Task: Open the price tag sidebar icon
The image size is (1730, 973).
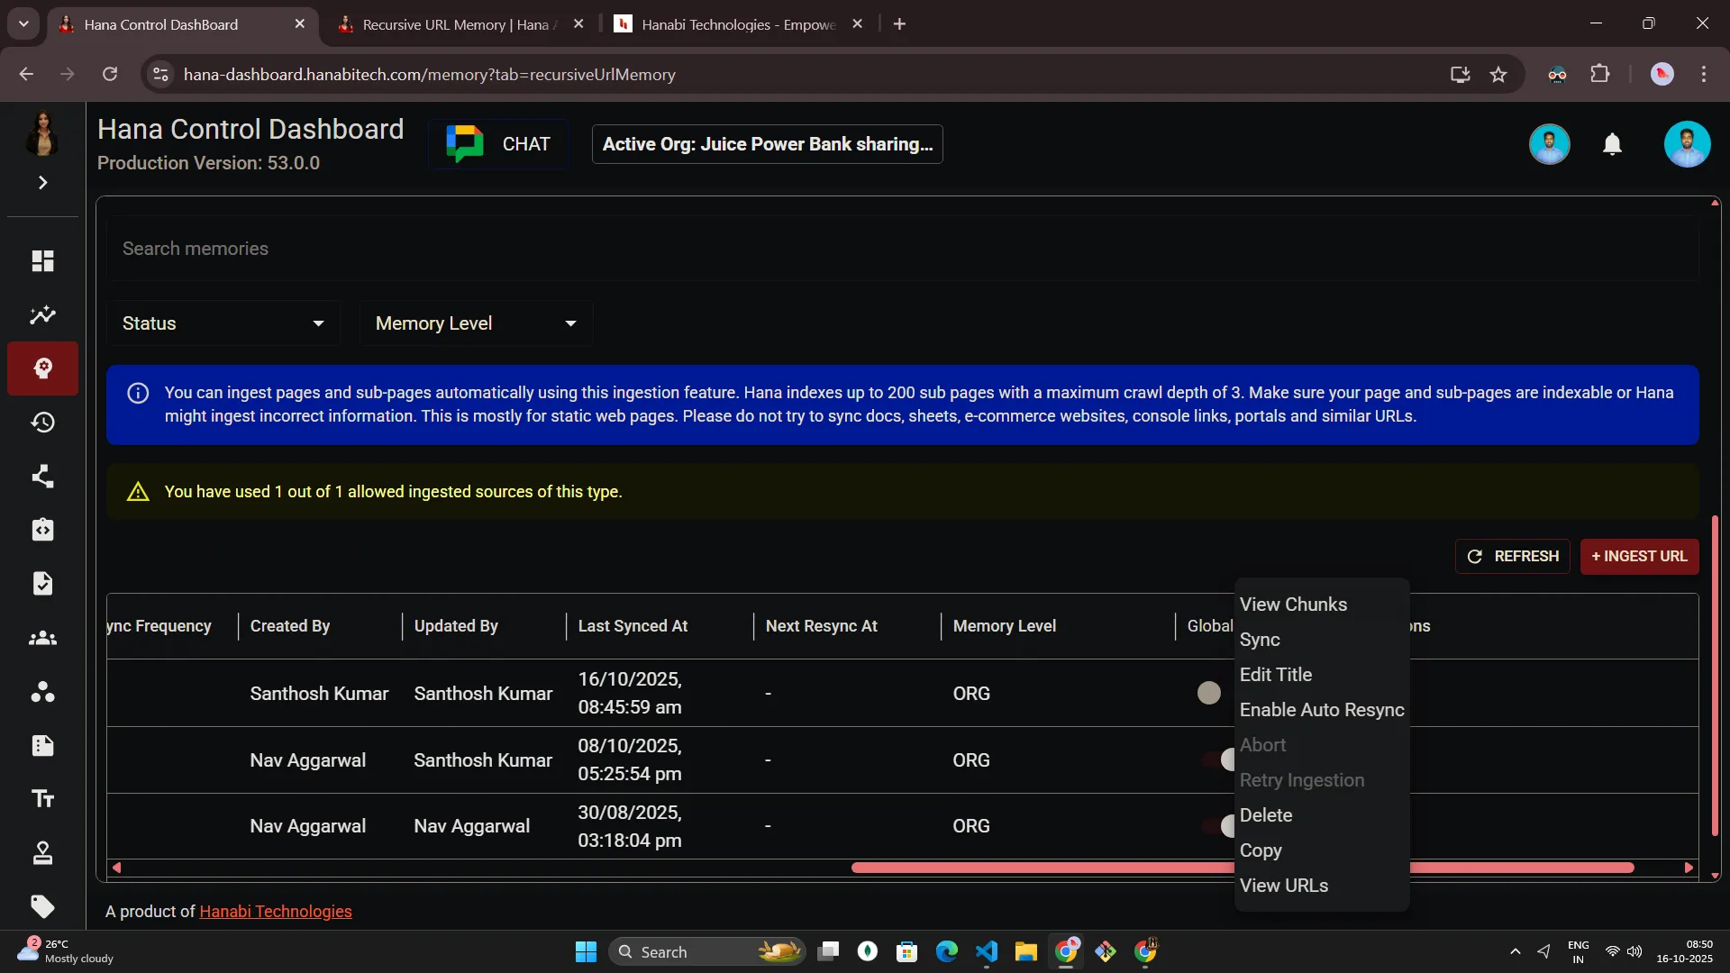Action: [x=42, y=906]
